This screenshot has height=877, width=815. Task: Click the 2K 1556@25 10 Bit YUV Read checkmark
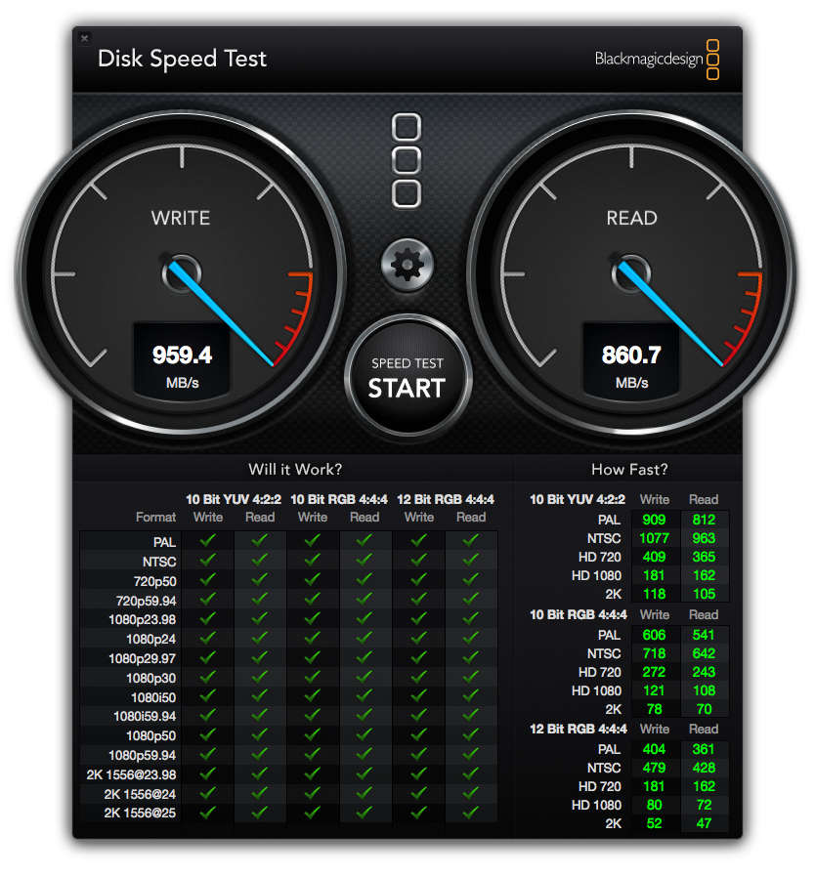260,813
